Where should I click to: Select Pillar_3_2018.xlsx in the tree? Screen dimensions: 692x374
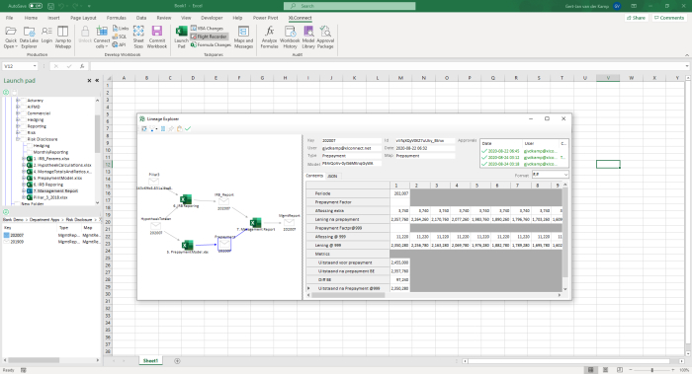[50, 197]
